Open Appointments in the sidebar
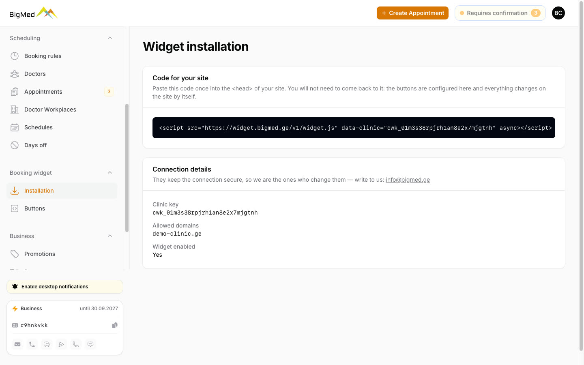Screen dimensions: 584x365 (62, 92)
